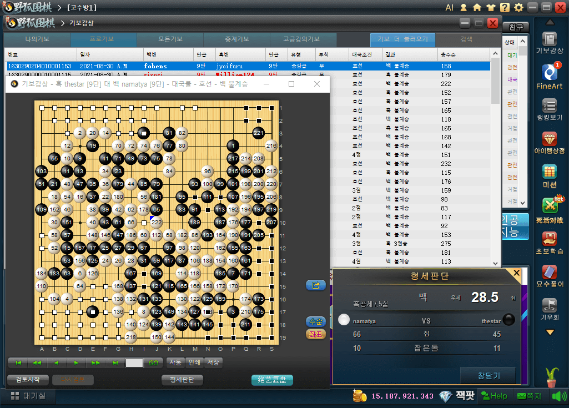The image size is (569, 408).
Task: Rewind several moves back
Action: coord(37,362)
